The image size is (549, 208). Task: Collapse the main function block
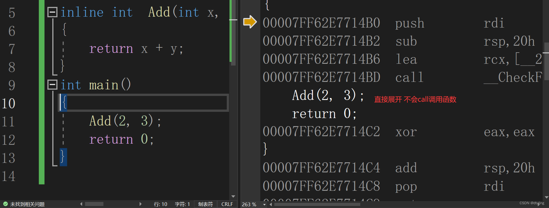pyautogui.click(x=52, y=84)
